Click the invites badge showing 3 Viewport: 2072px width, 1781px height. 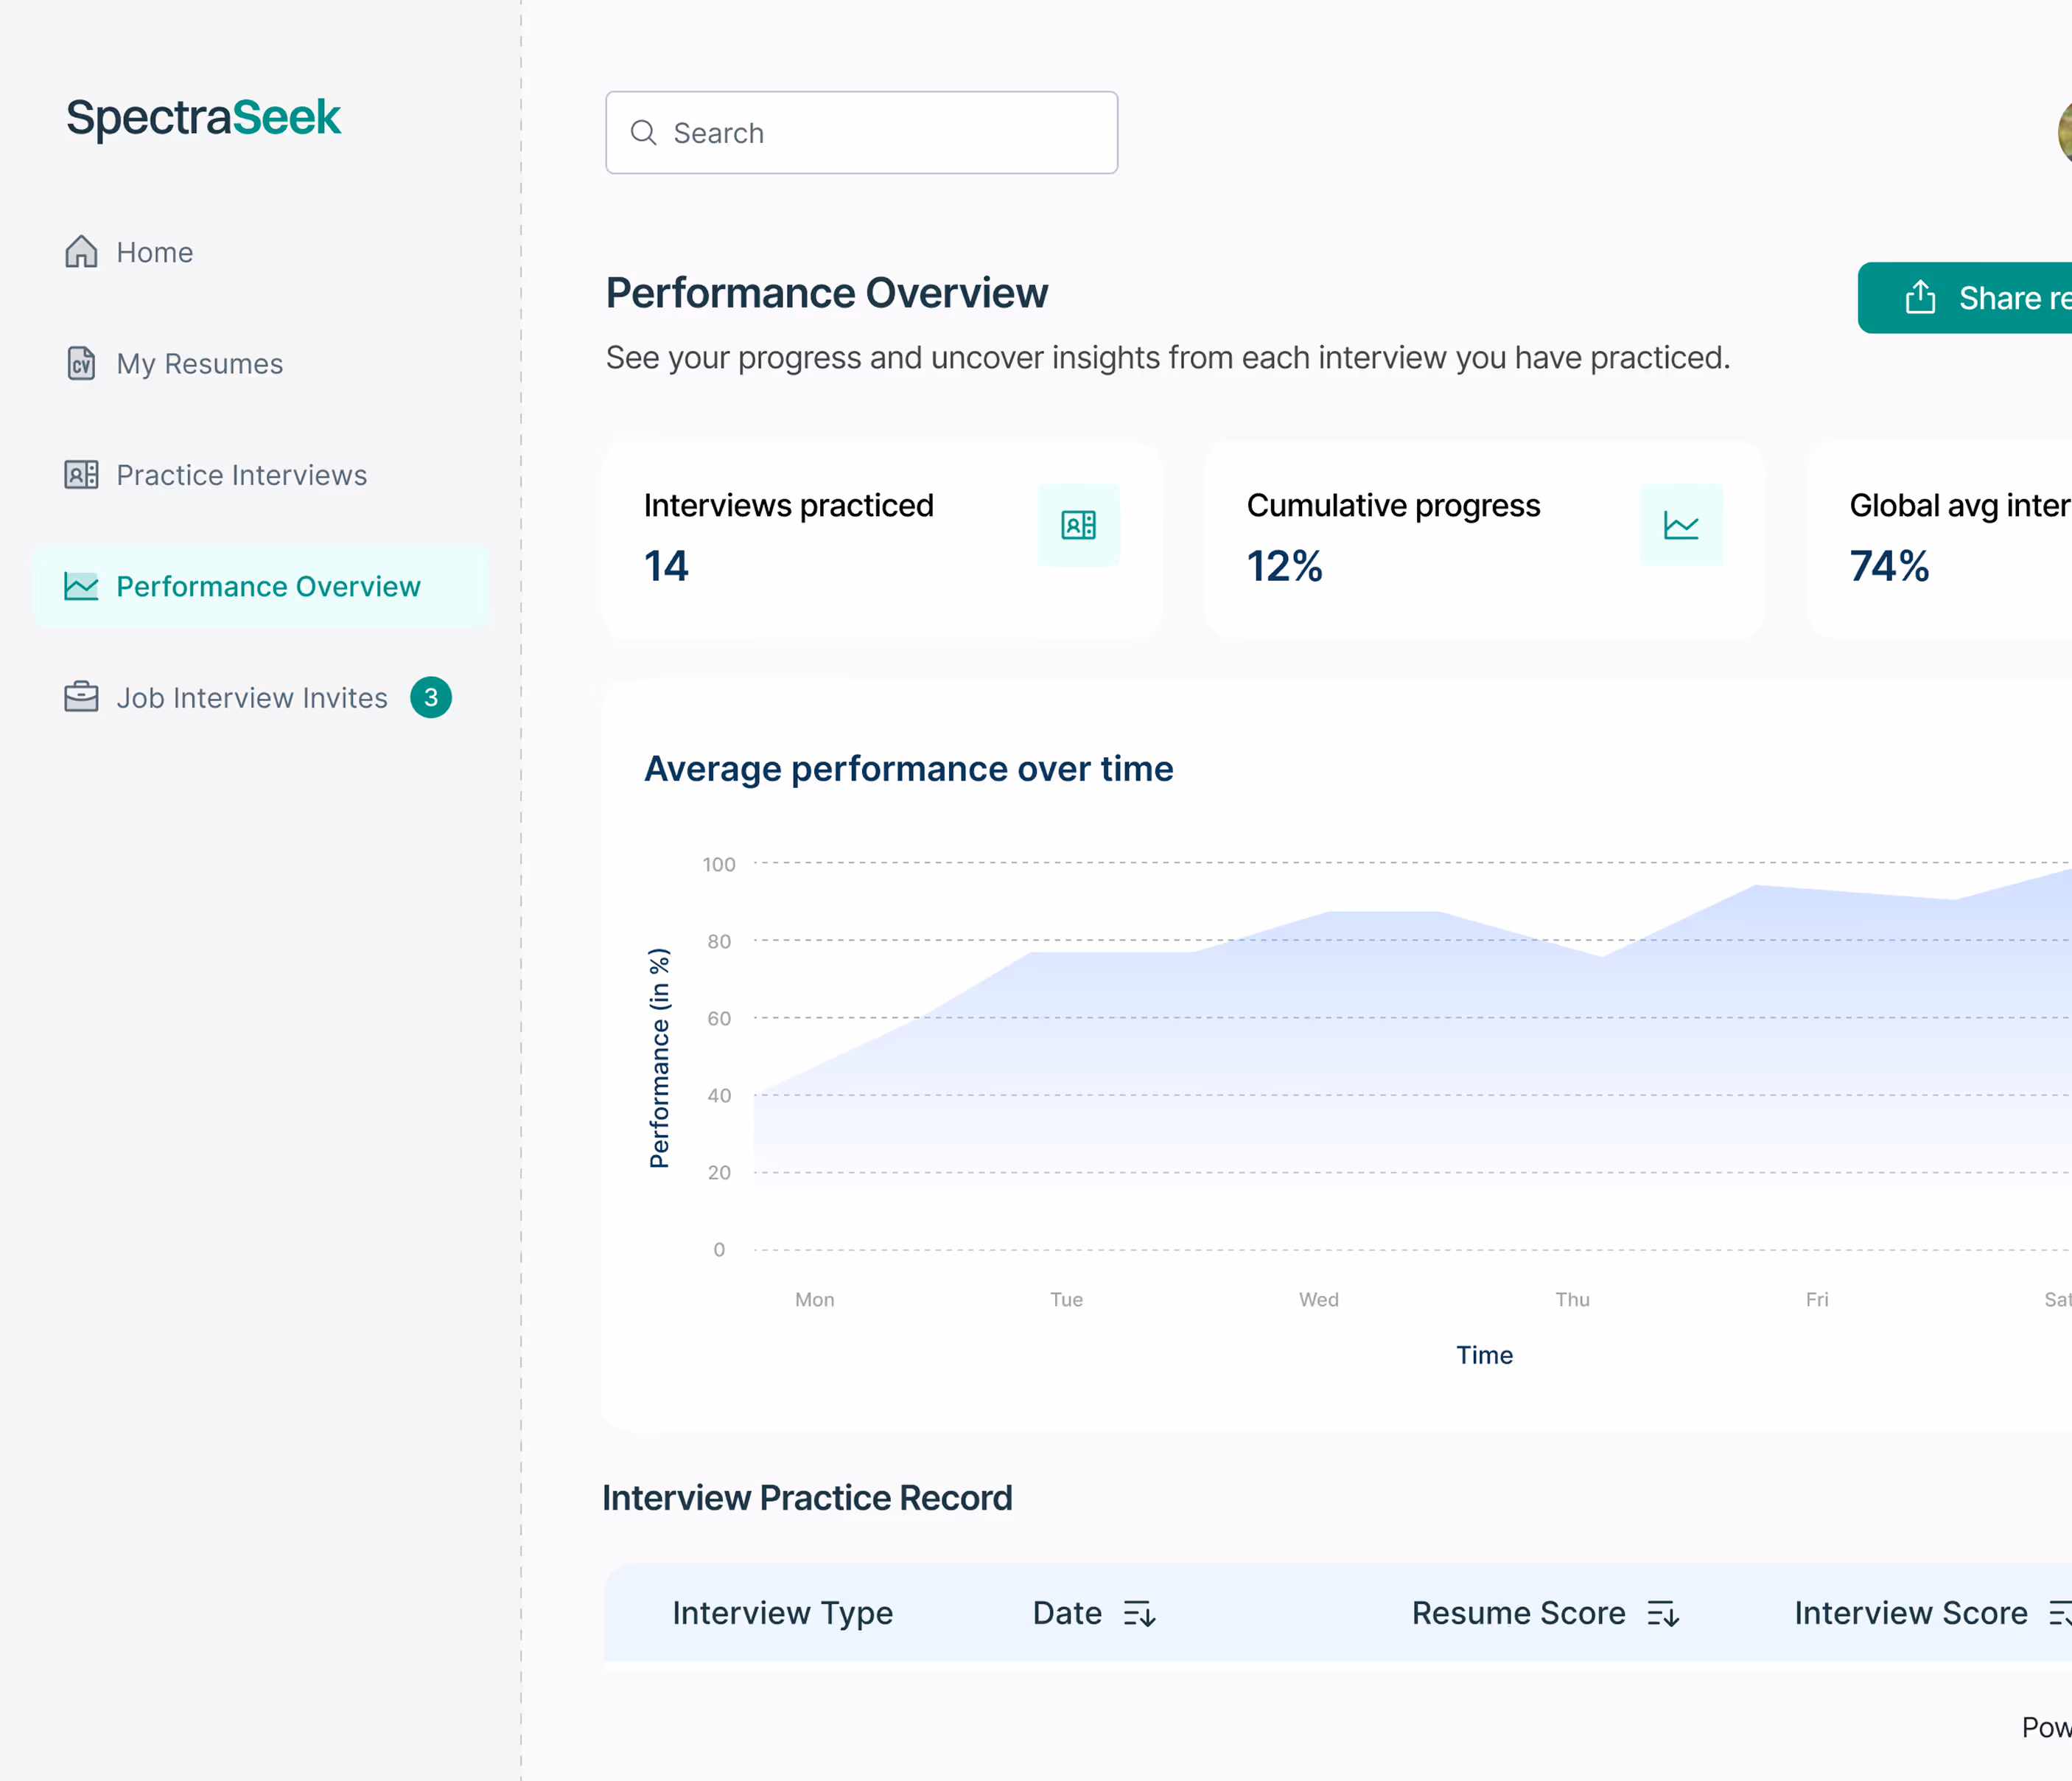click(x=431, y=697)
